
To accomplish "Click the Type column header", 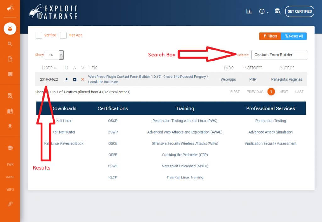I will [228, 68].
